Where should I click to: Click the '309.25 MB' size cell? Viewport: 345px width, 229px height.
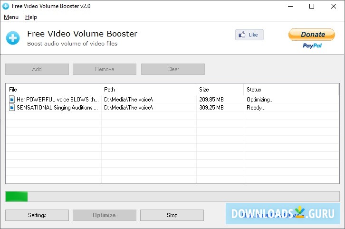tap(211, 108)
